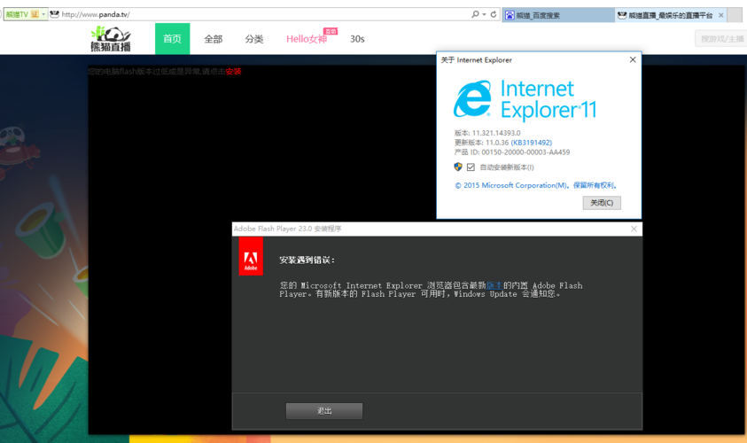Click the Baidu paw favicon on the tab
Viewport: 747px width, 443px height.
[x=510, y=15]
